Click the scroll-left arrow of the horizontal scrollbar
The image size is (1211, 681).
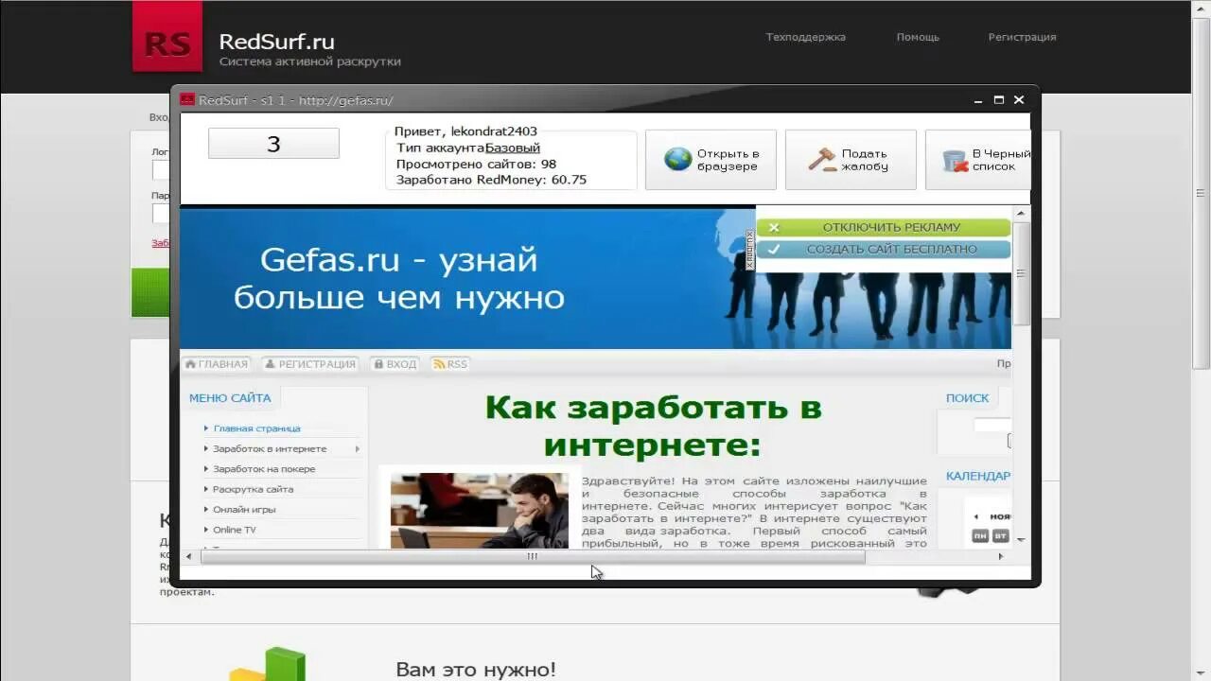(x=189, y=556)
